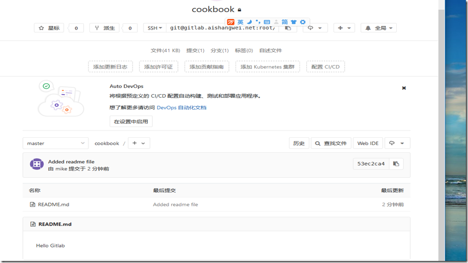Screen dimensions: 468x263
Task: Open 提交(1) commits tab
Action: (x=195, y=50)
